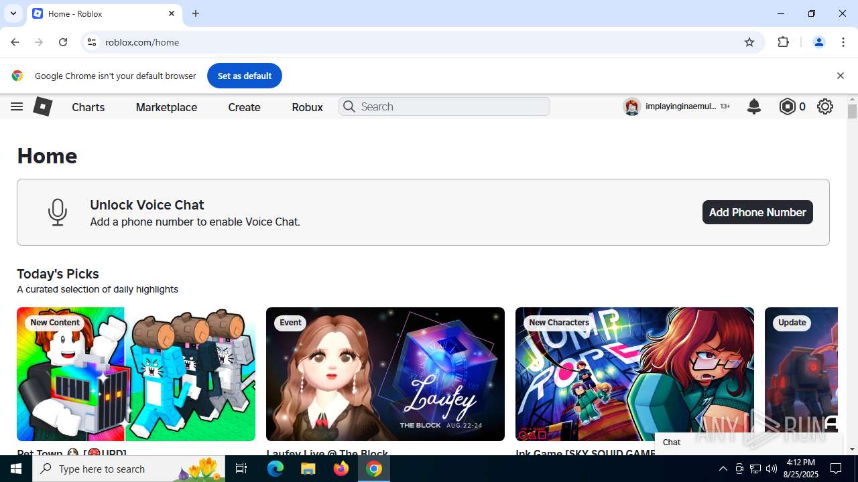This screenshot has height=482, width=858.
Task: Click the page vertical scrollbar thumb
Action: point(852,111)
